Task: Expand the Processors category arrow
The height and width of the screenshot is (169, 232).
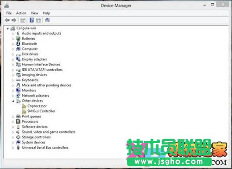Action: [13, 122]
